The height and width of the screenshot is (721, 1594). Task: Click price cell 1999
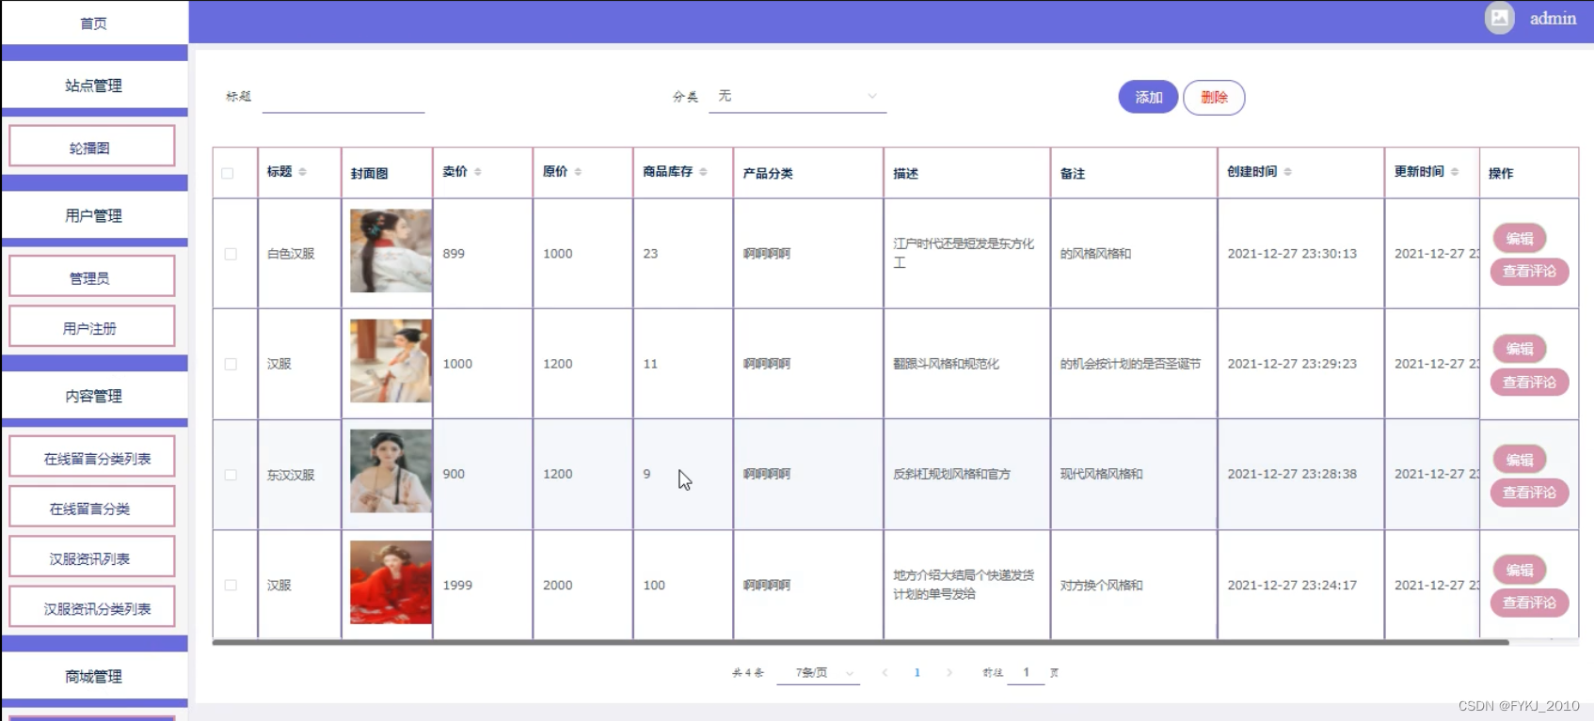click(x=457, y=585)
